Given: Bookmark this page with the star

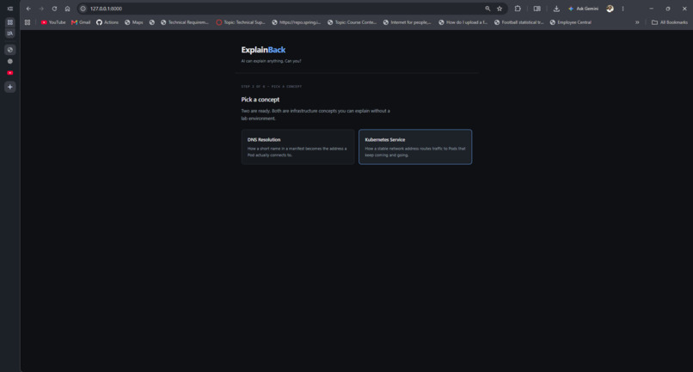Looking at the screenshot, I should pos(500,9).
